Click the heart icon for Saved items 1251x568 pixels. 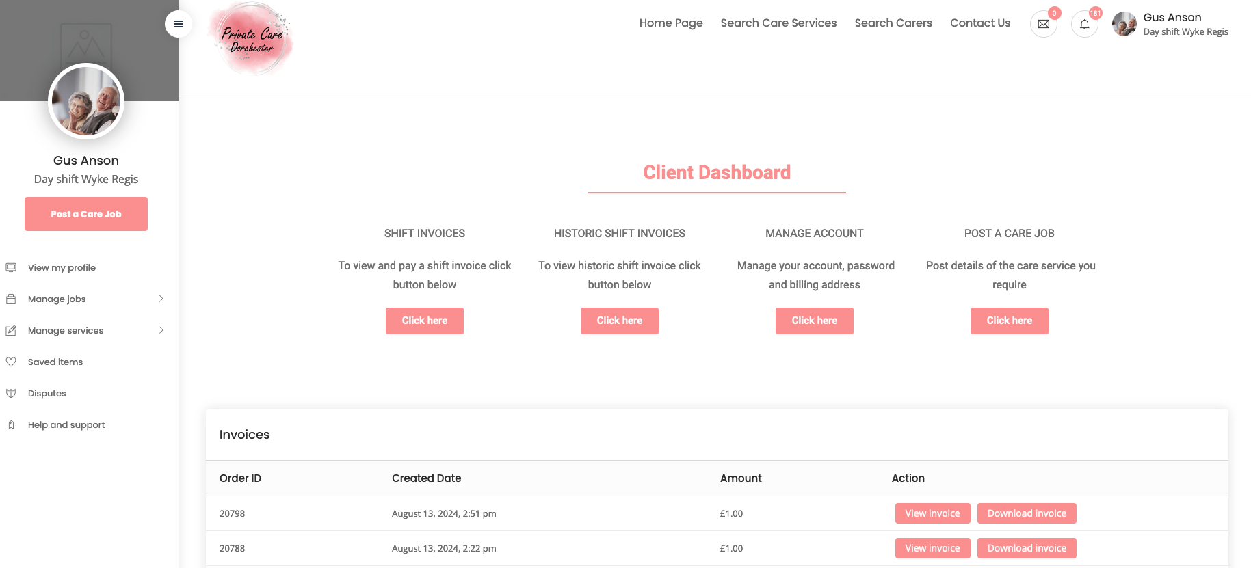pos(11,362)
